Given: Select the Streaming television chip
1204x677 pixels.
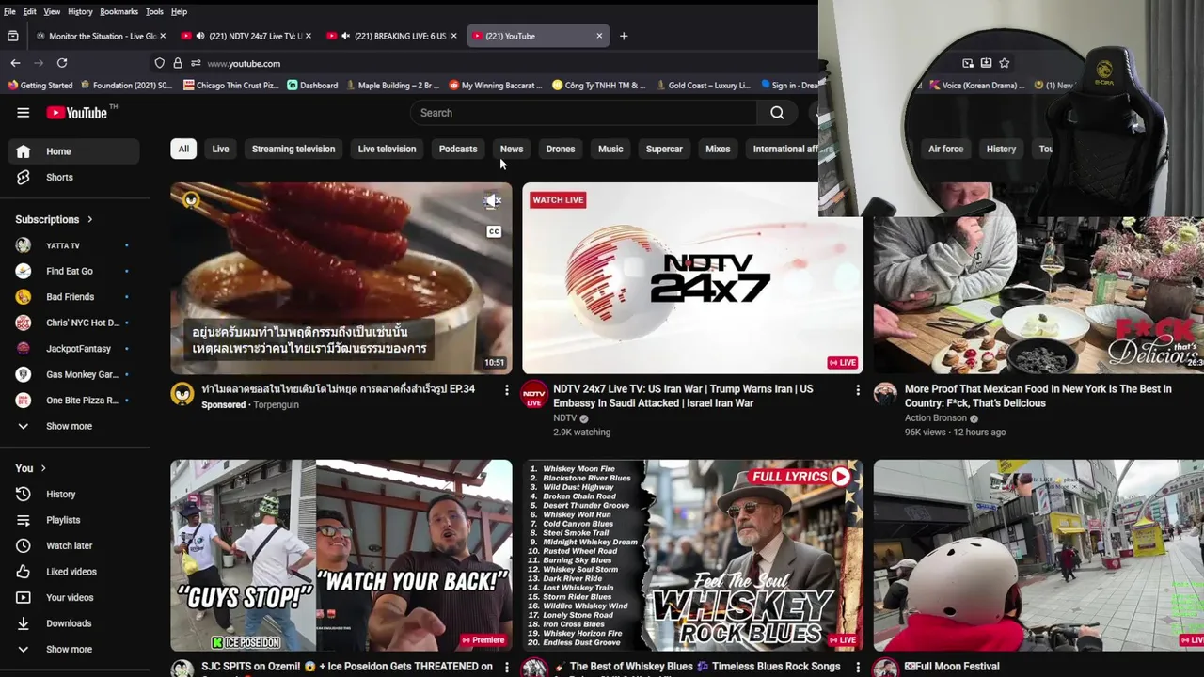Looking at the screenshot, I should [293, 149].
